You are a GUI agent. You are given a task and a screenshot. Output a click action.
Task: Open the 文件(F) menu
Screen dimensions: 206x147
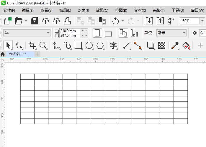[9, 10]
